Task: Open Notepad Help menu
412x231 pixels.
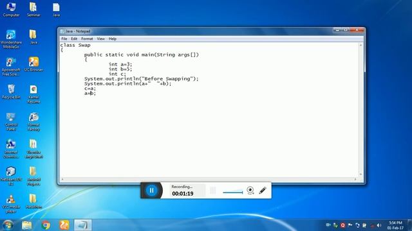Action: pyautogui.click(x=113, y=38)
